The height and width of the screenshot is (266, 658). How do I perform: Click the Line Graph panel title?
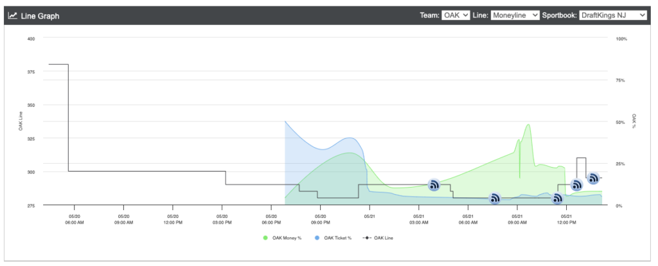(x=40, y=16)
